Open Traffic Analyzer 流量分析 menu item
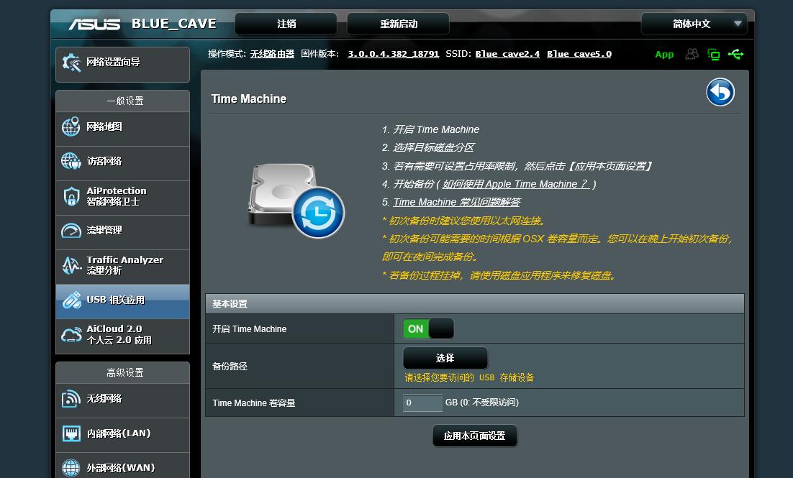Viewport: 793px width, 478px height. coord(123,265)
